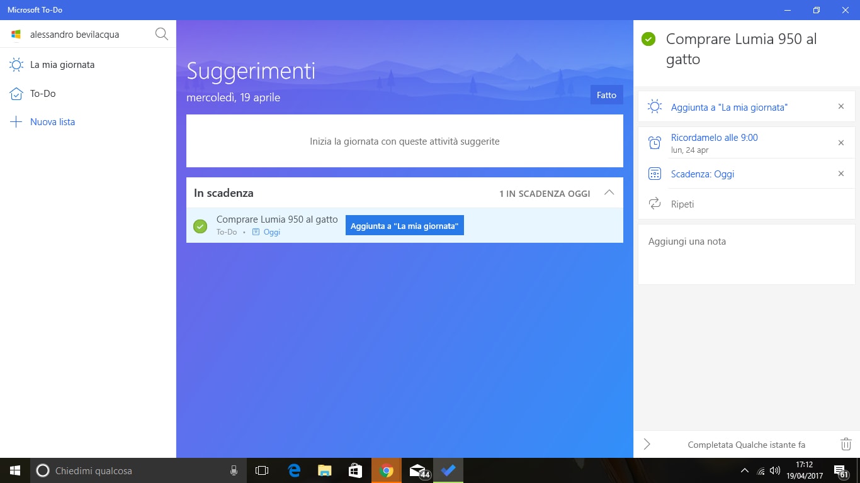This screenshot has height=483, width=860.
Task: Expand hidden system tray icons
Action: tap(744, 470)
